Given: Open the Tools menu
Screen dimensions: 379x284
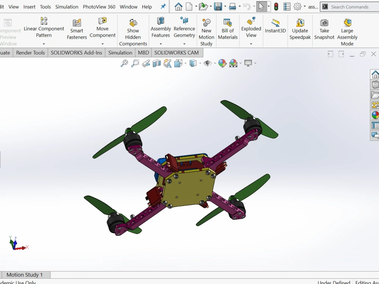Looking at the screenshot, I should click(x=45, y=7).
